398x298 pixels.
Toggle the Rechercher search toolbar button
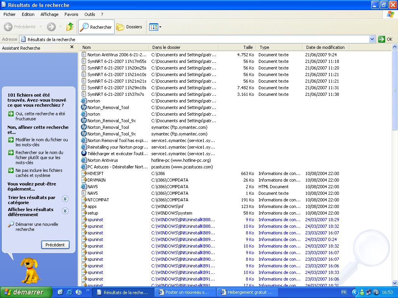[96, 27]
